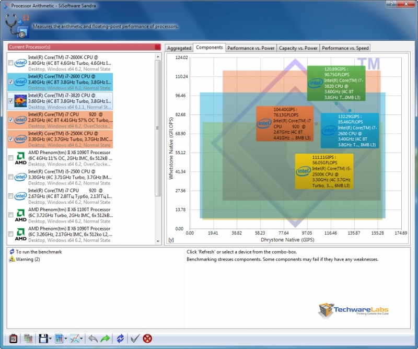418x349 pixels.
Task: Switch to the Aggregated tab
Action: (x=179, y=48)
